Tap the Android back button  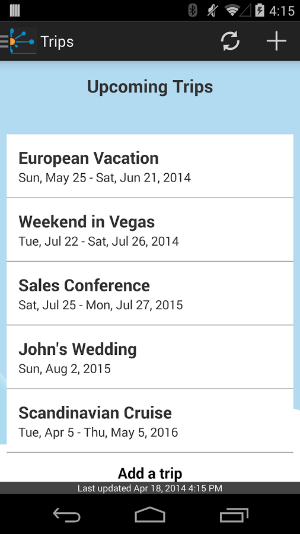(66, 514)
